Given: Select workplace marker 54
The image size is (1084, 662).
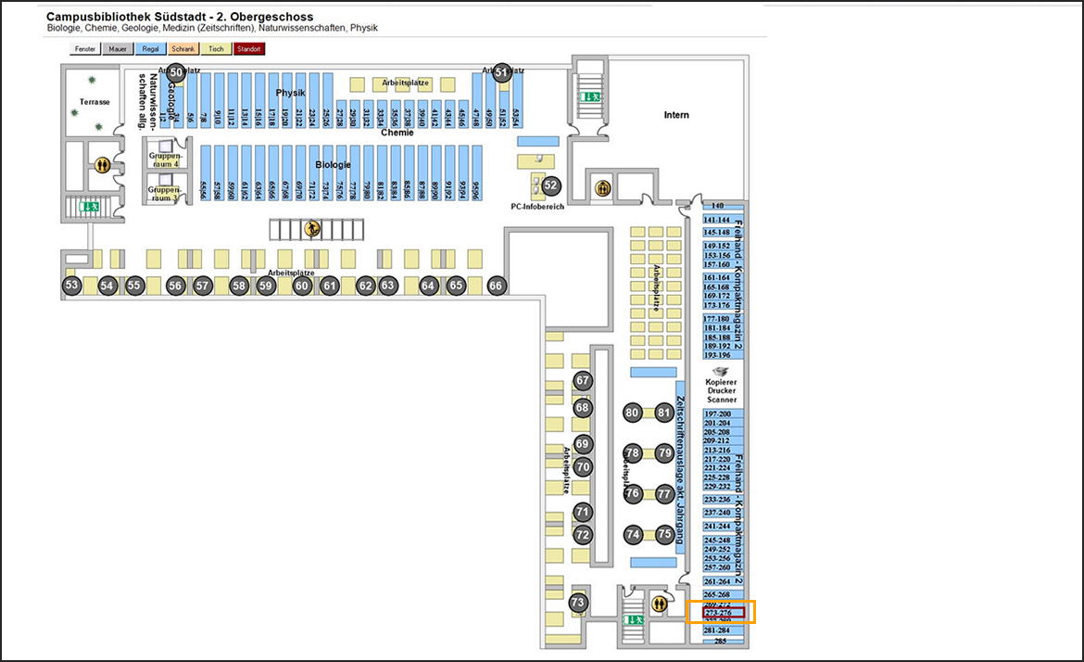Looking at the screenshot, I should pos(107,286).
